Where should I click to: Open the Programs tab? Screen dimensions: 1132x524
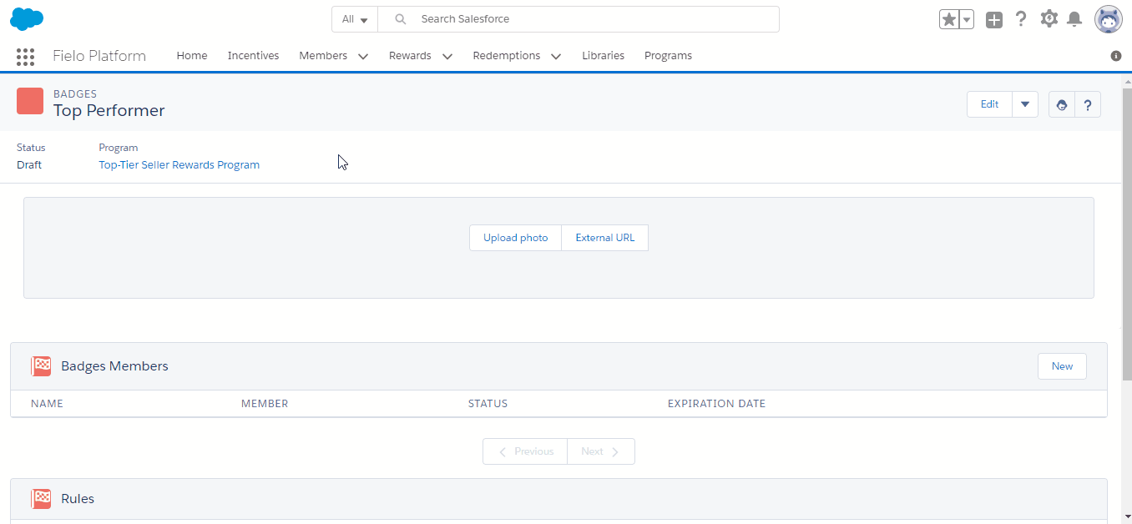tap(668, 56)
